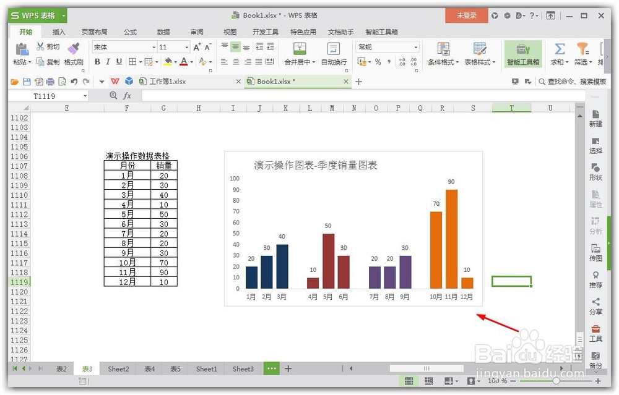Image resolution: width=619 pixels, height=395 pixels.
Task: Open the 插入 ribbon tab
Action: point(58,32)
